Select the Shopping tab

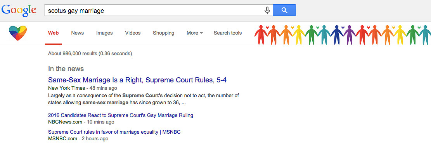(x=164, y=33)
